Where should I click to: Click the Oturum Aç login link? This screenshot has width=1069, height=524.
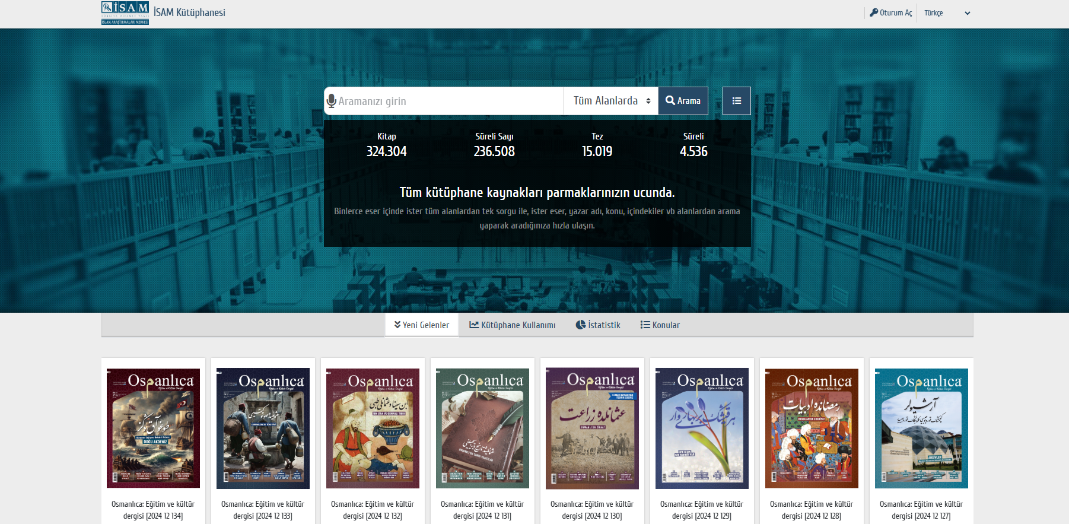click(891, 12)
